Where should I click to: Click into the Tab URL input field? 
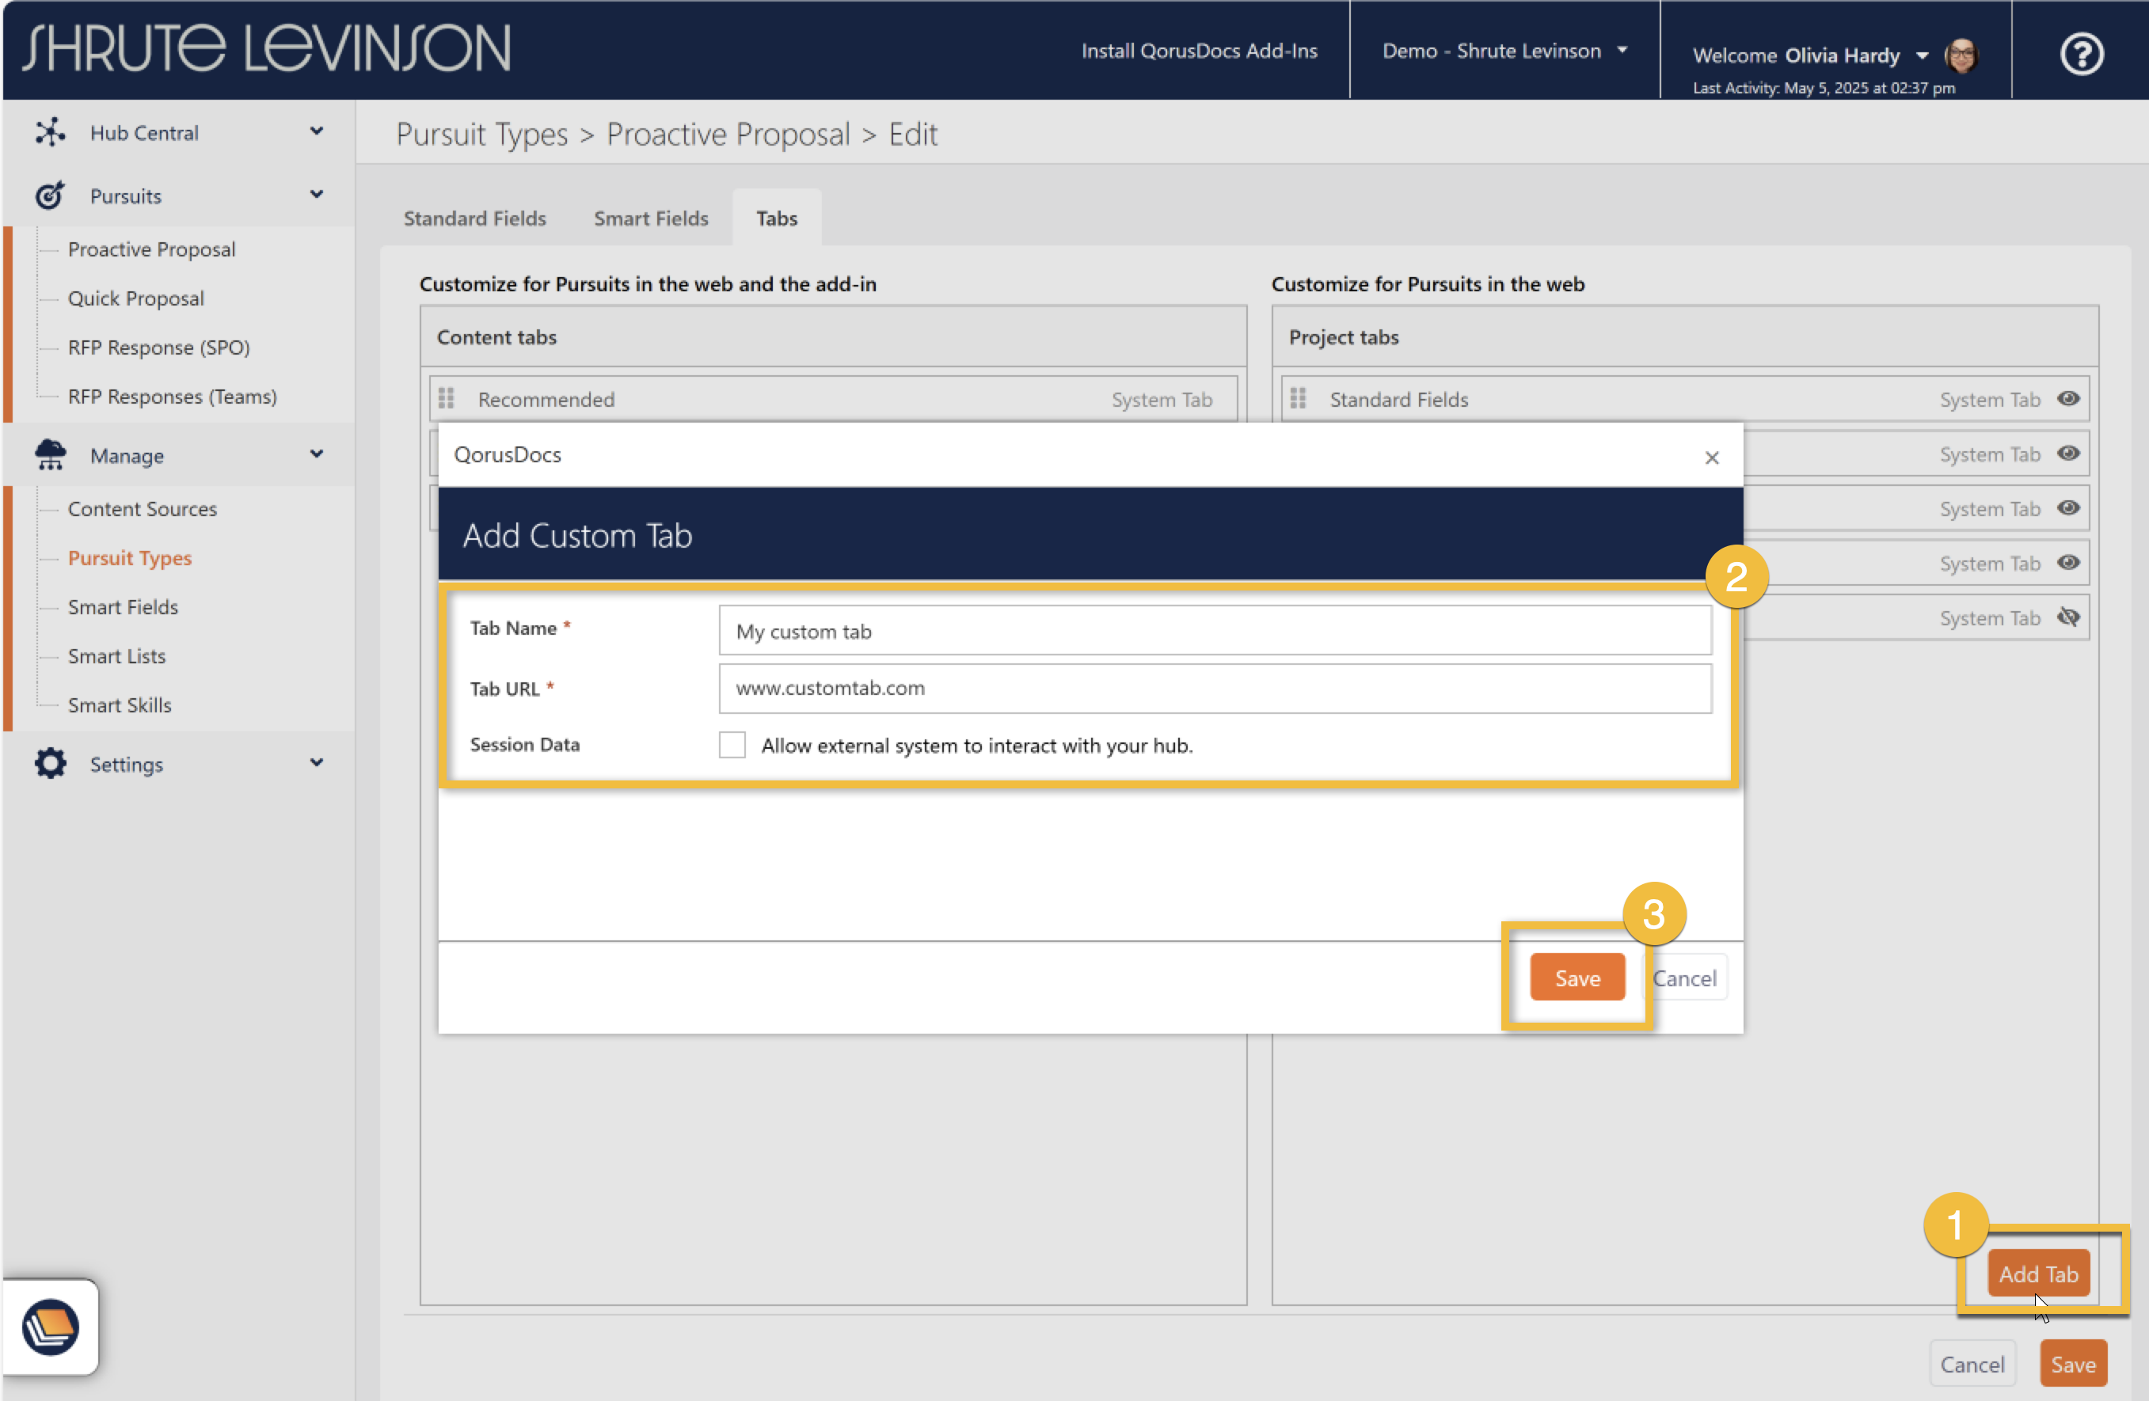(1215, 688)
